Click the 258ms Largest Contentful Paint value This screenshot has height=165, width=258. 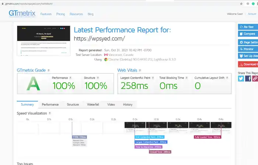(x=135, y=86)
